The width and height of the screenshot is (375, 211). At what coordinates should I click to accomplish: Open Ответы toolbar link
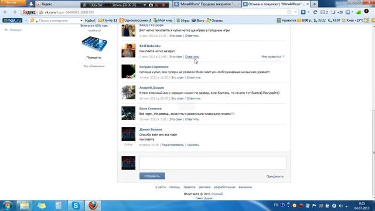click(214, 21)
